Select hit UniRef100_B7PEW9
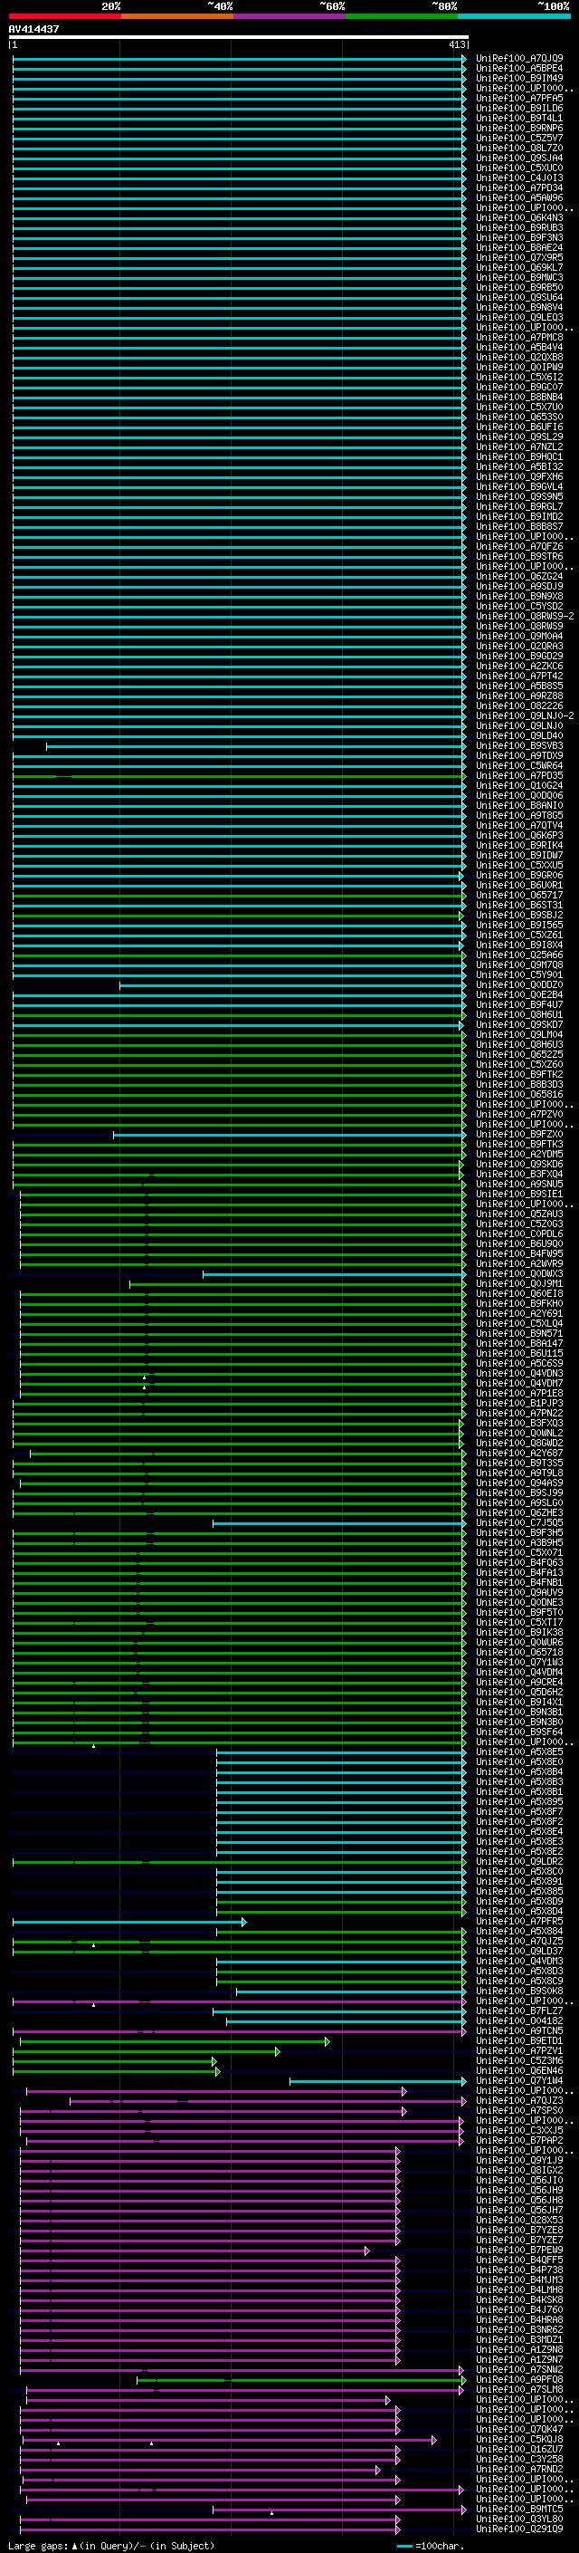This screenshot has height=2553, width=579. [x=519, y=2250]
